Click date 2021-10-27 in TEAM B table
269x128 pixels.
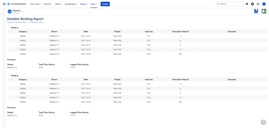(x=86, y=93)
